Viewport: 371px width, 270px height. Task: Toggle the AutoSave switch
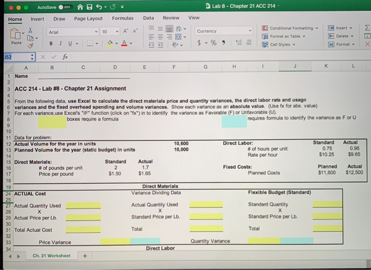[x=65, y=7]
